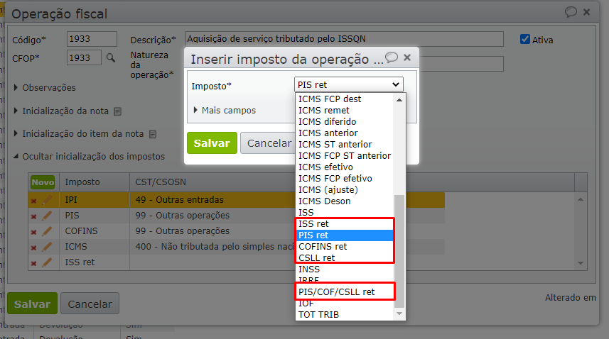Click Salvar at bottom of Operação fiscal
The width and height of the screenshot is (609, 339).
coord(32,304)
